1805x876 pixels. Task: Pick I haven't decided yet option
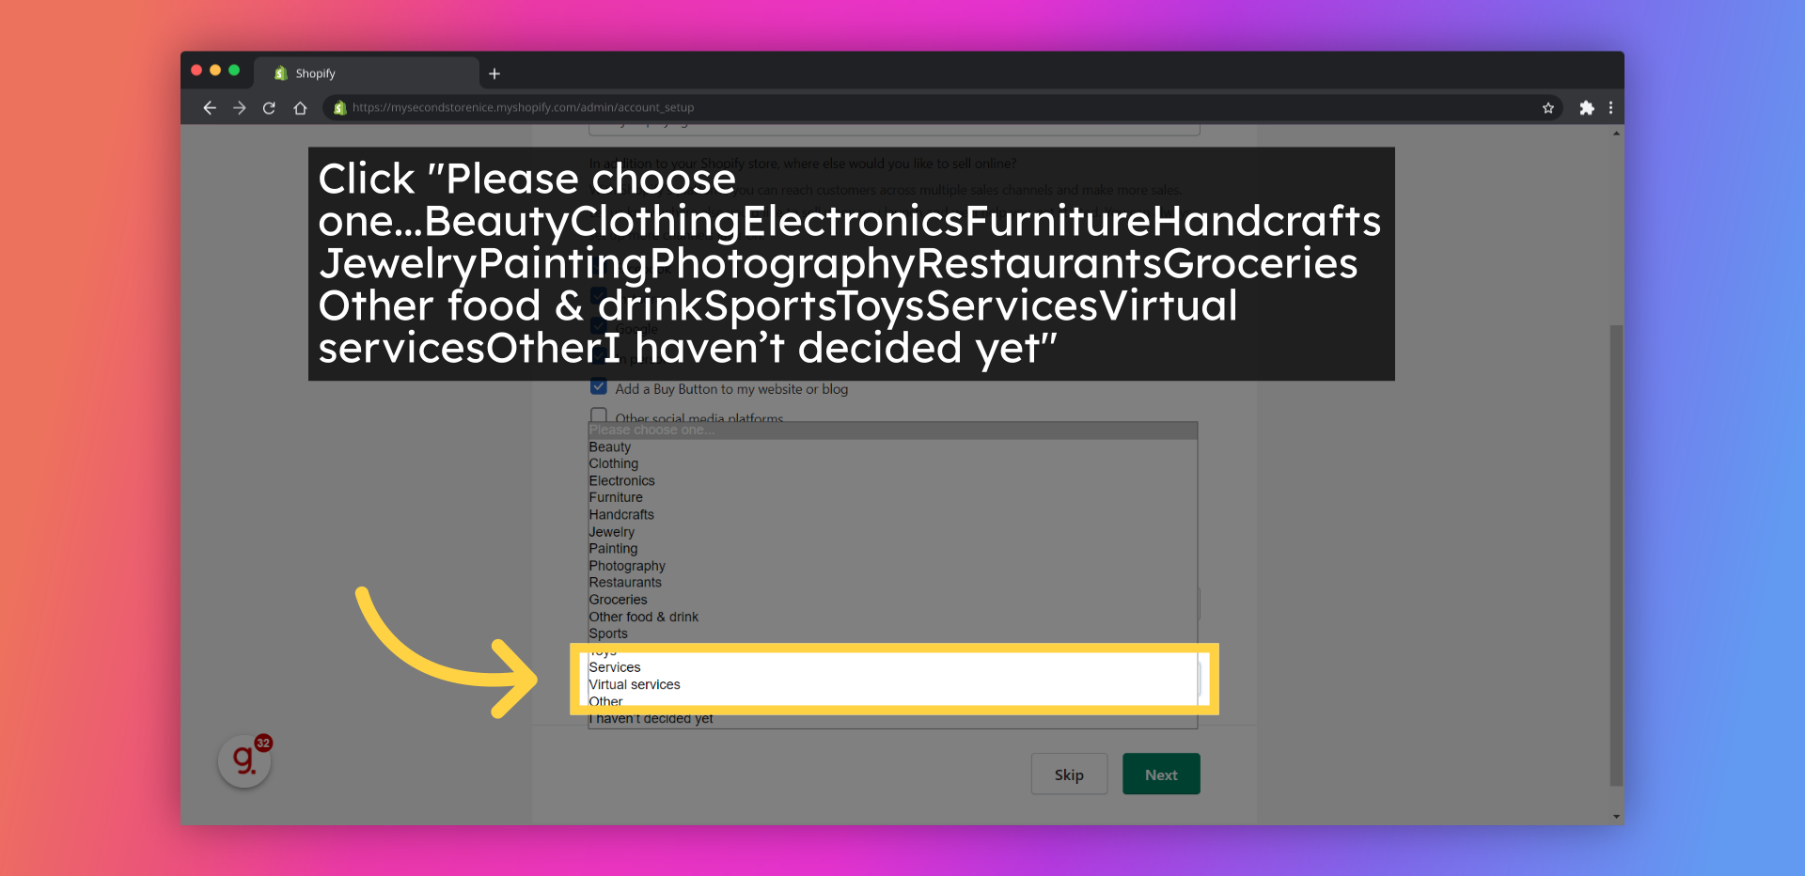tap(892, 719)
